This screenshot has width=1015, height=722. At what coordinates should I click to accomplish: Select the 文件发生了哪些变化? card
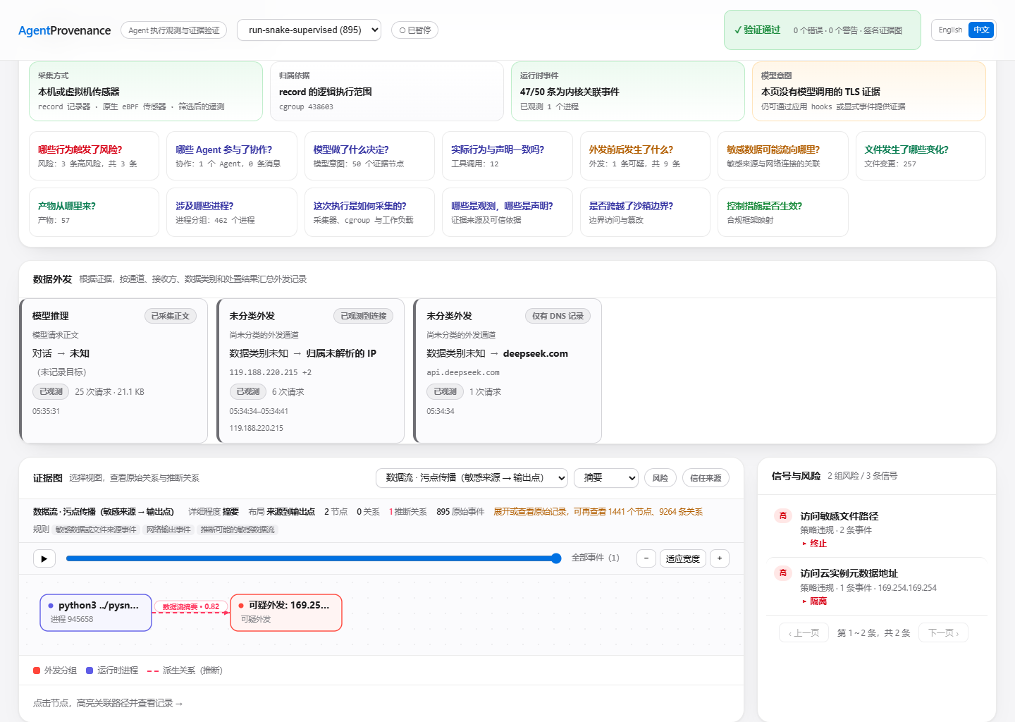[x=921, y=156]
